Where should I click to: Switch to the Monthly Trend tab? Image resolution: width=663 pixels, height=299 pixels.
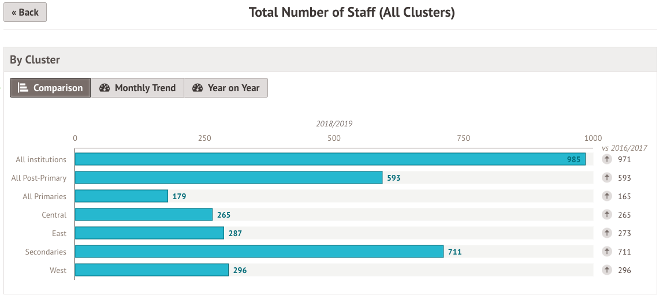pyautogui.click(x=137, y=88)
